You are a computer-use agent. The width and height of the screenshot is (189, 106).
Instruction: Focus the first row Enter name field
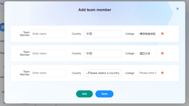(48, 34)
